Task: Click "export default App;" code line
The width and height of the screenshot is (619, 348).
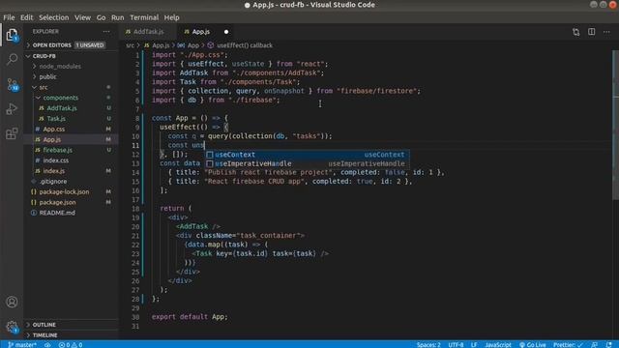Action: tap(190, 317)
